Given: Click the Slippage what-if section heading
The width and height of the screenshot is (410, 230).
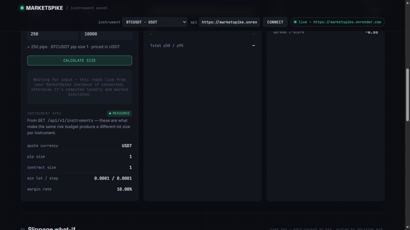Looking at the screenshot, I should point(51,228).
